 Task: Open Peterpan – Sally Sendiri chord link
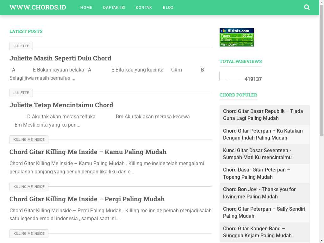pyautogui.click(x=265, y=212)
